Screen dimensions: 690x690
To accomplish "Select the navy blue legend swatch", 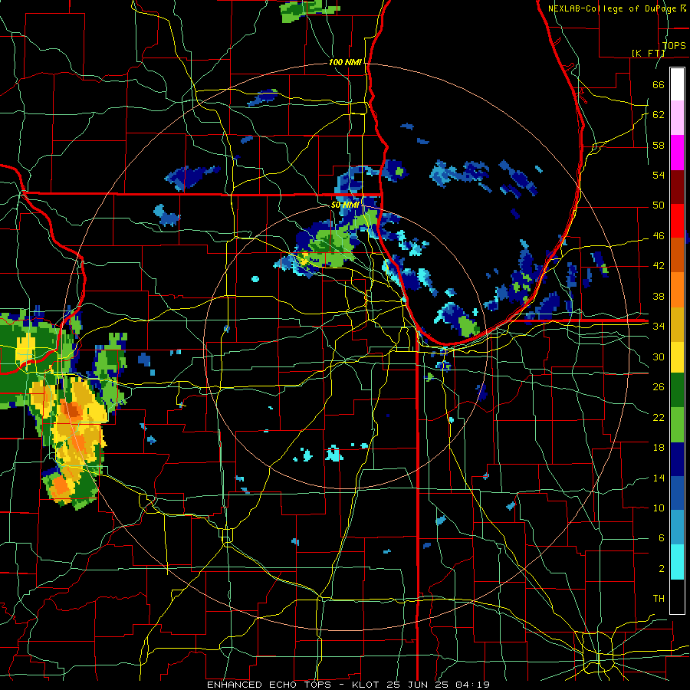I will point(677,459).
